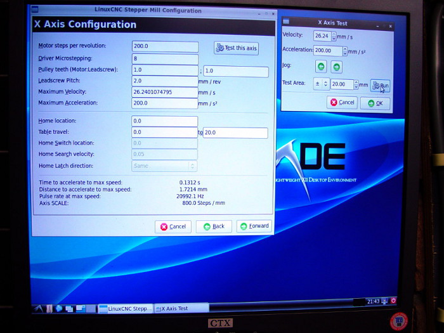Click the Maximum Velocity input field
This screenshot has width=444, height=333.
(x=165, y=92)
